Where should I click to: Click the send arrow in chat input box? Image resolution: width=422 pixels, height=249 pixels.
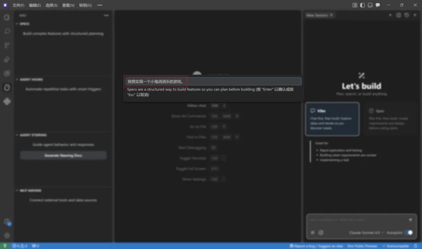410,220
